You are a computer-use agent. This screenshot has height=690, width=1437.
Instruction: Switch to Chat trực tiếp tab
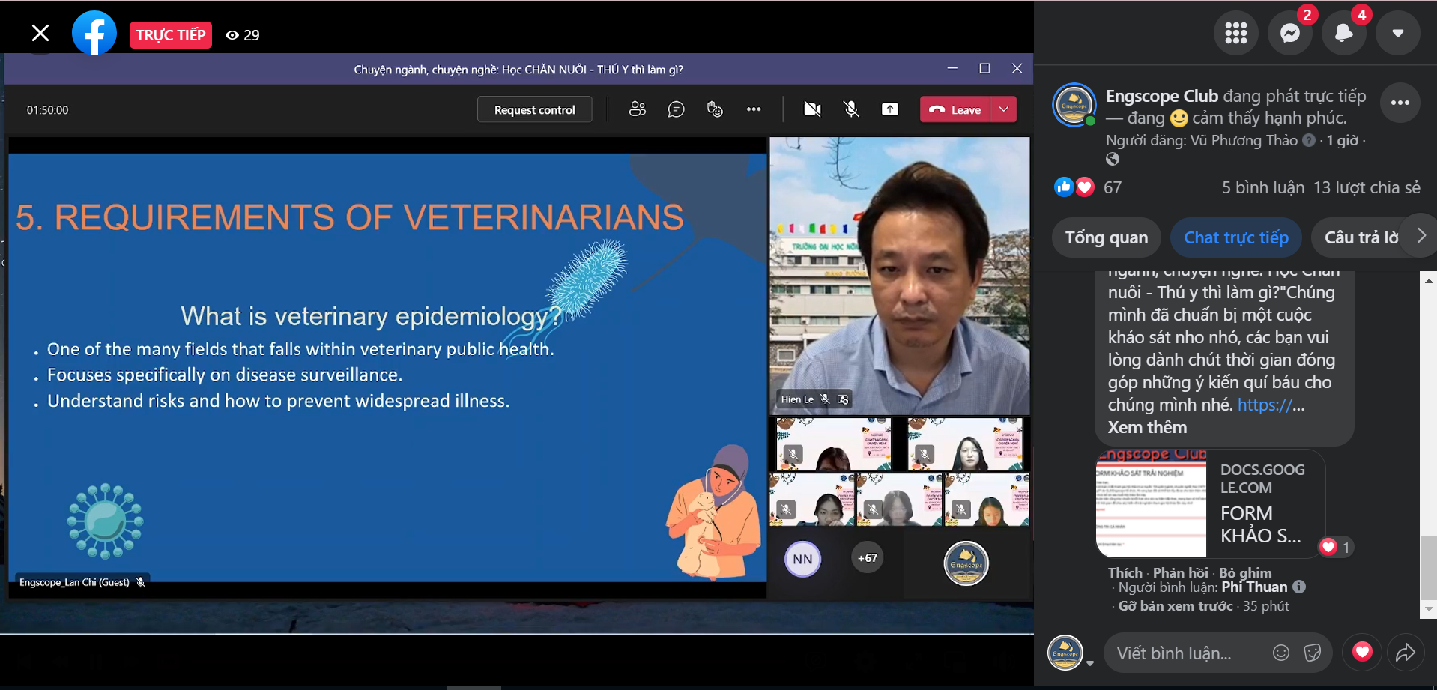(x=1235, y=237)
